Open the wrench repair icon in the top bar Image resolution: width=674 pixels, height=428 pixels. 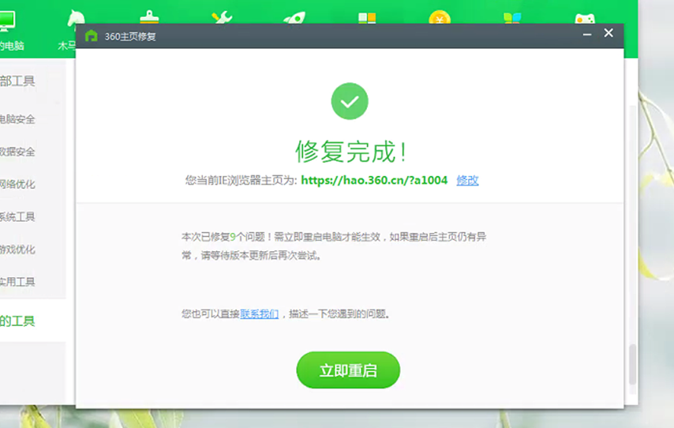222,17
